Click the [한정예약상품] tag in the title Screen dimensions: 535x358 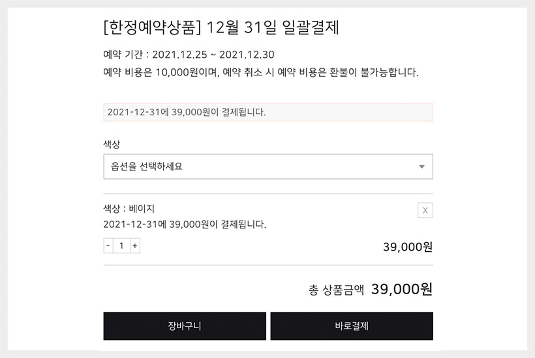pyautogui.click(x=152, y=28)
